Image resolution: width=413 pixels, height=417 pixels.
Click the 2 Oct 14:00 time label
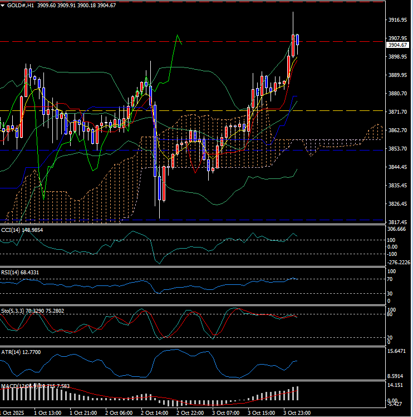[x=154, y=413]
